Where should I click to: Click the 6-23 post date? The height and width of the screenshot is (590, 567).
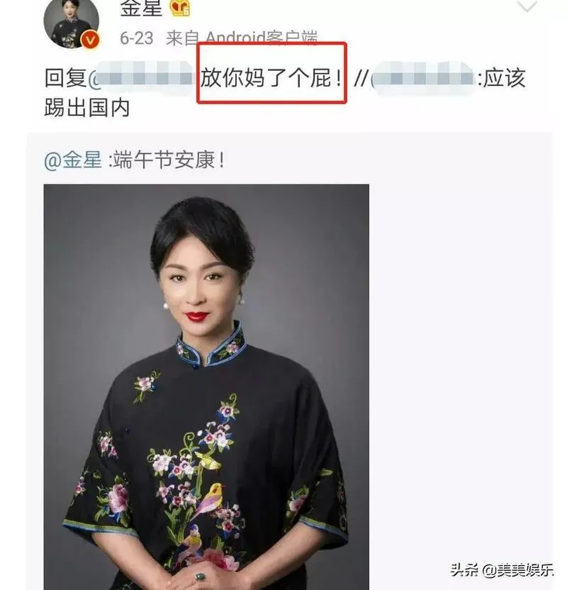point(137,38)
